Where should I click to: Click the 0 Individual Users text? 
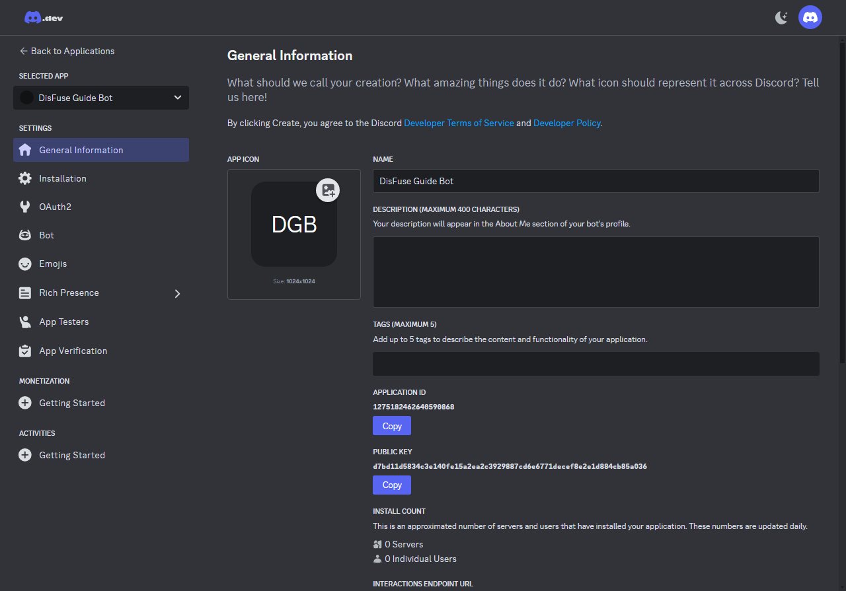(x=420, y=559)
